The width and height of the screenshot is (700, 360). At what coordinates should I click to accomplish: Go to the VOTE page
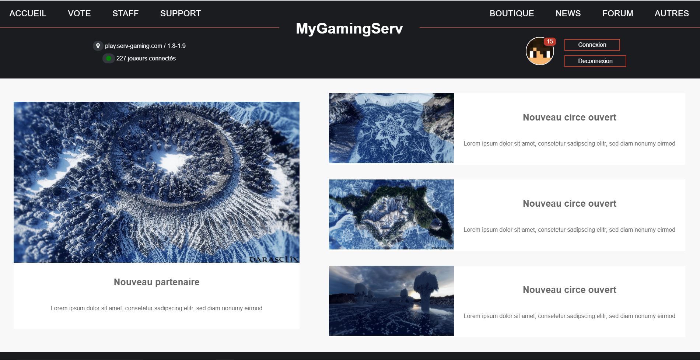[x=79, y=13]
